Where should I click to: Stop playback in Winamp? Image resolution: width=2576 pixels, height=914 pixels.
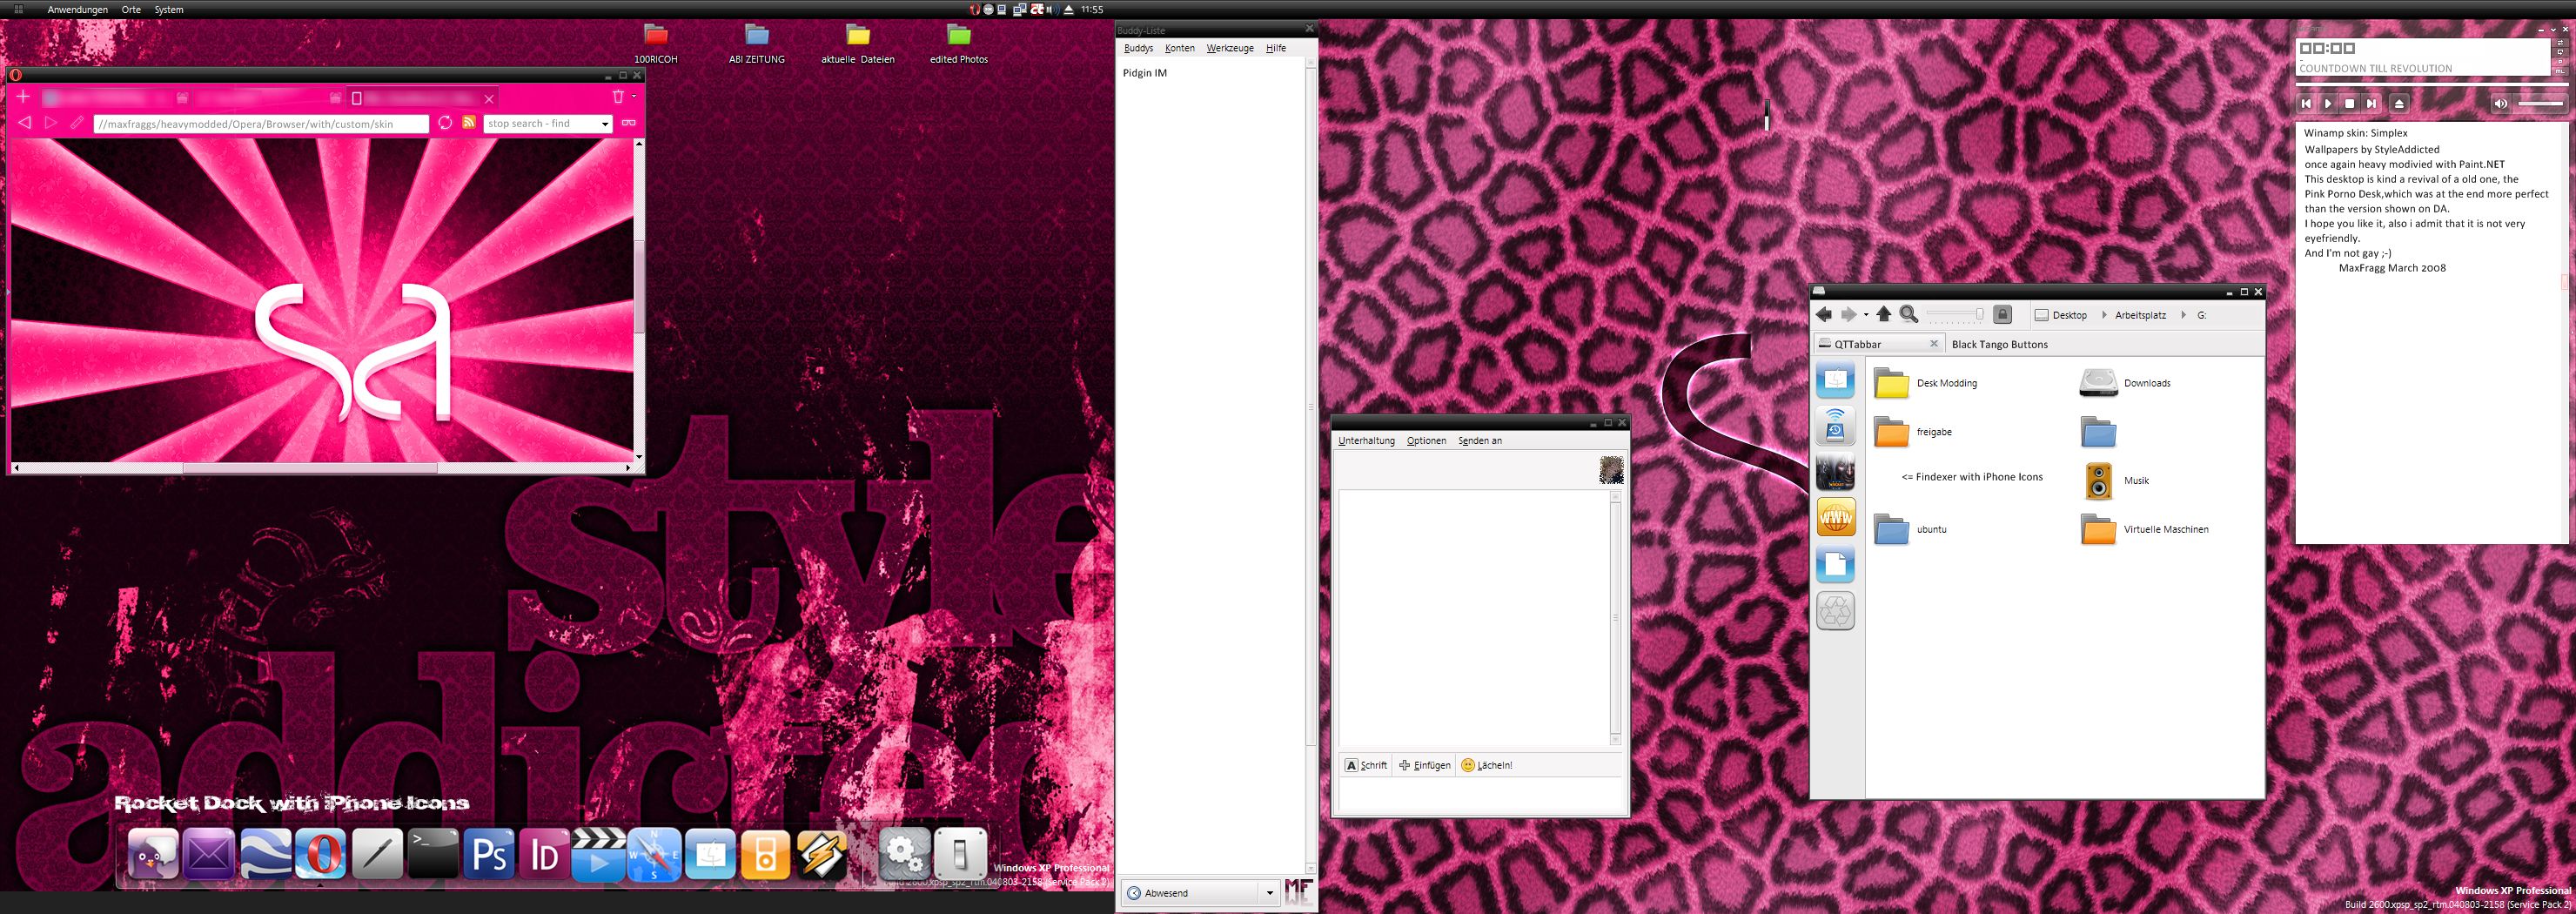pyautogui.click(x=2349, y=103)
